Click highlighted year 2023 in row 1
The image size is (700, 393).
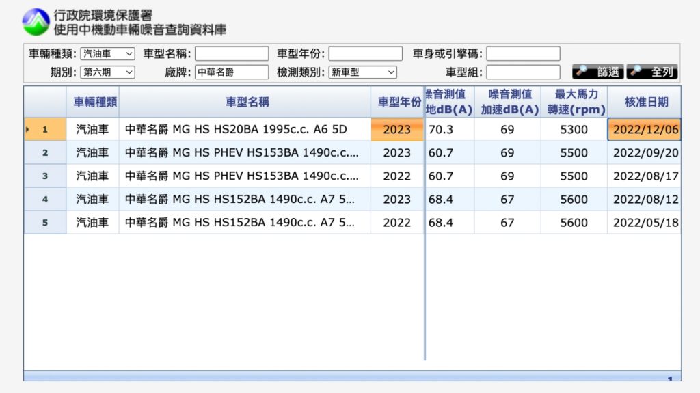[397, 129]
